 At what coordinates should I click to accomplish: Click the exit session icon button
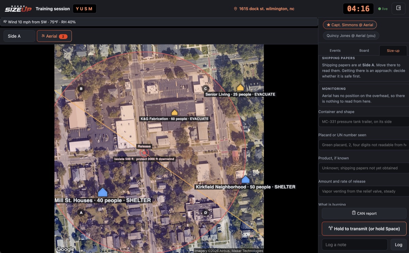[x=398, y=9]
